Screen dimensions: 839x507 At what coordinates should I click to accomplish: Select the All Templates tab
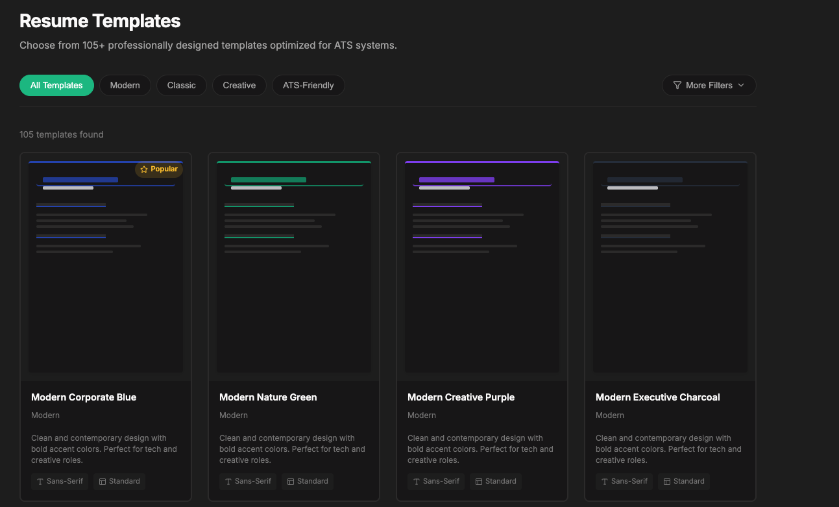pyautogui.click(x=56, y=85)
